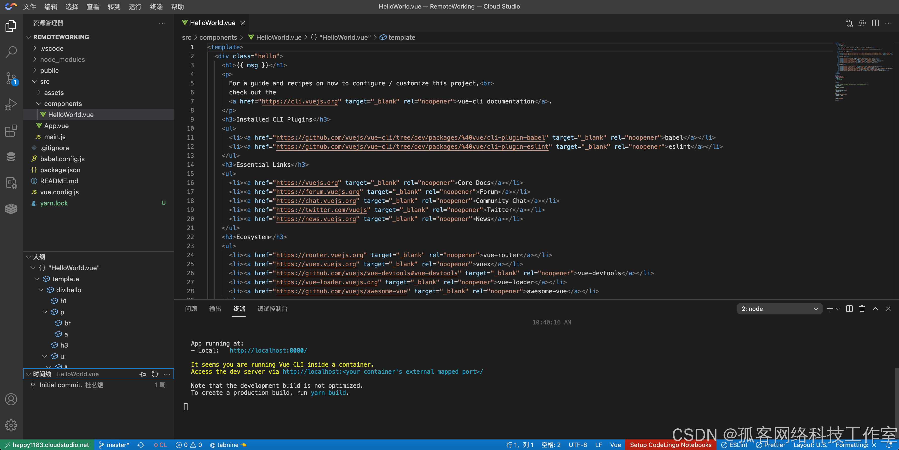Click the compare changes icon in editor toolbar
This screenshot has height=450, width=899.
click(849, 23)
